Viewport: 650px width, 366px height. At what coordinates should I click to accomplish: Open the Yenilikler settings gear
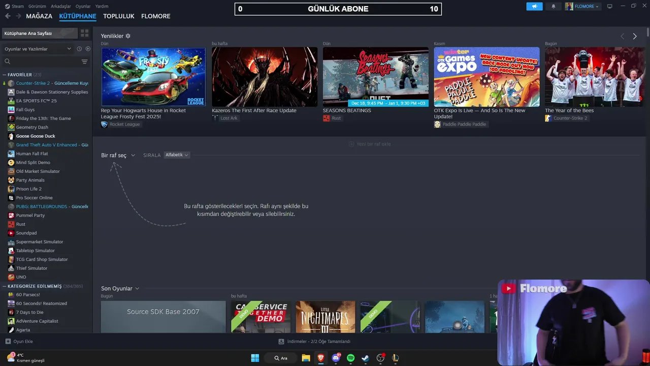tap(128, 36)
